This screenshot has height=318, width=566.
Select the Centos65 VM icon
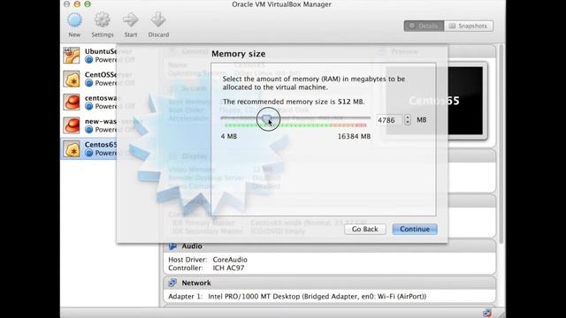point(72,149)
